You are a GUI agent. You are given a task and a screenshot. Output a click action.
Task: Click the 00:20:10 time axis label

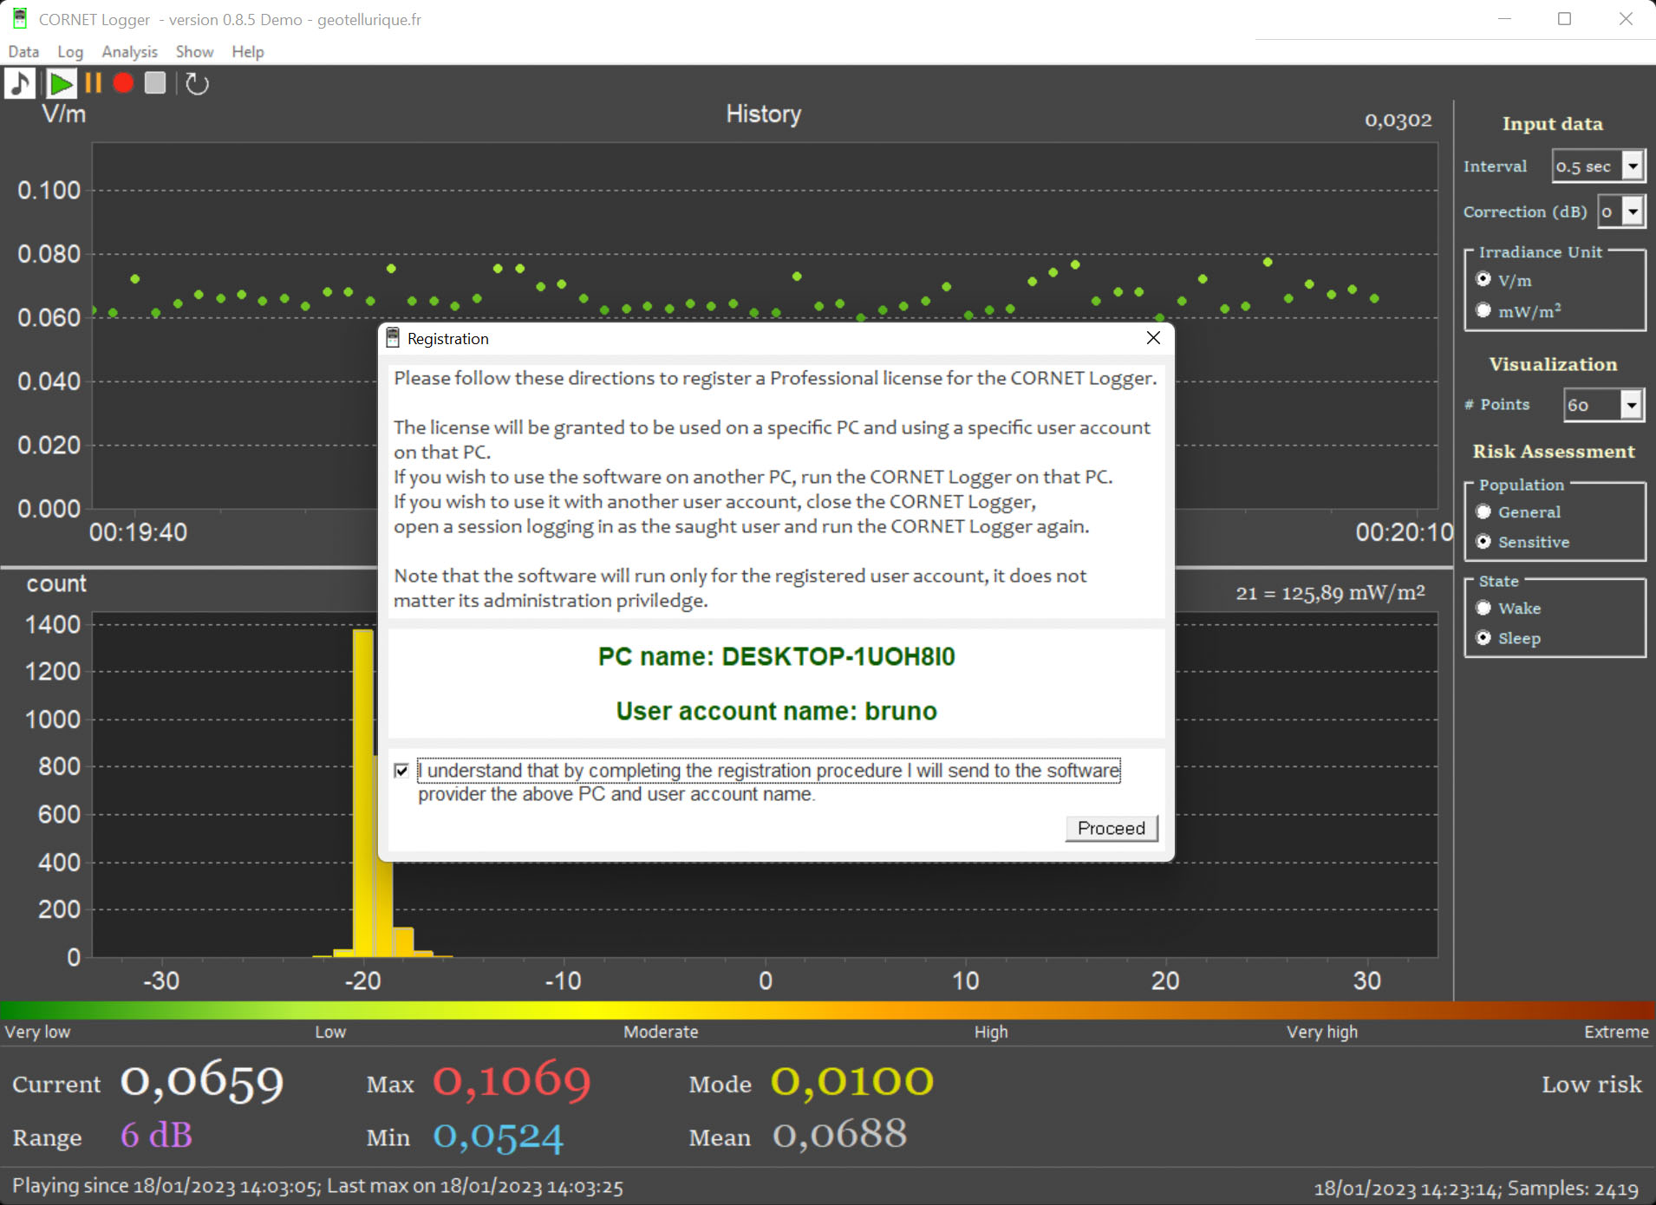coord(1405,532)
